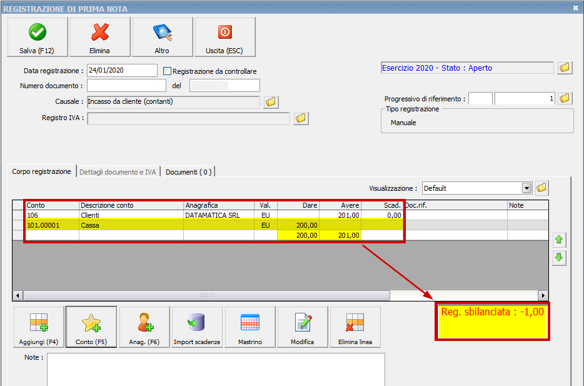Open folder lookup for Progressivo di riferimento

(565, 98)
